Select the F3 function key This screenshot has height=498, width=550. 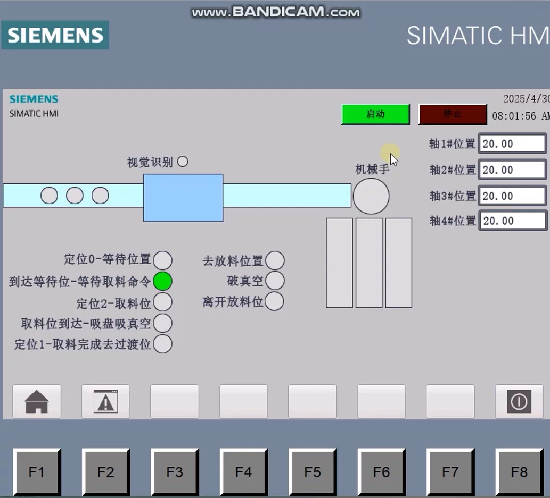pos(175,472)
